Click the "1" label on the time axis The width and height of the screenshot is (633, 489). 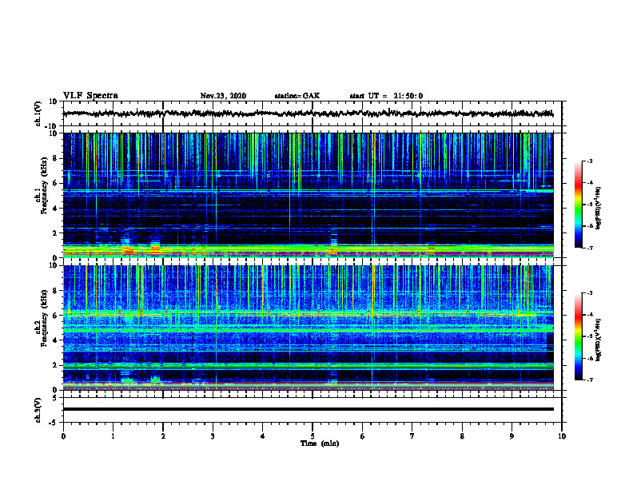[x=113, y=436]
